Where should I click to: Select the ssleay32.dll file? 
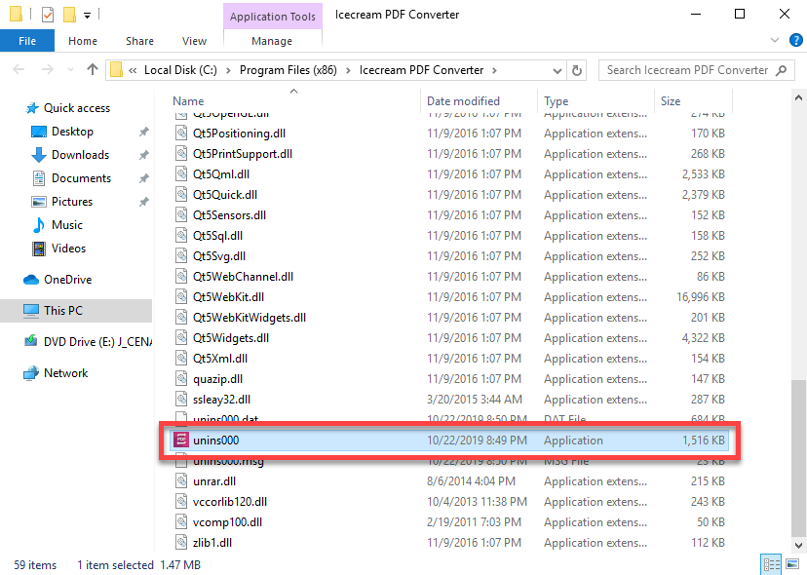[x=221, y=400]
